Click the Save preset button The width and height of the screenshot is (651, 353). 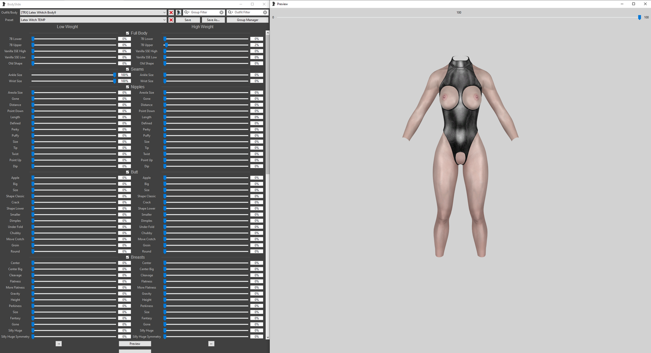pos(188,20)
